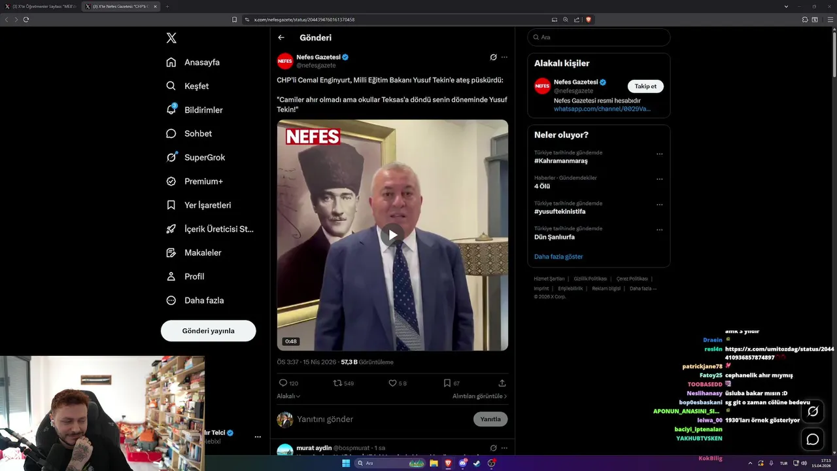Open Anasayfa from the sidebar

[193, 62]
